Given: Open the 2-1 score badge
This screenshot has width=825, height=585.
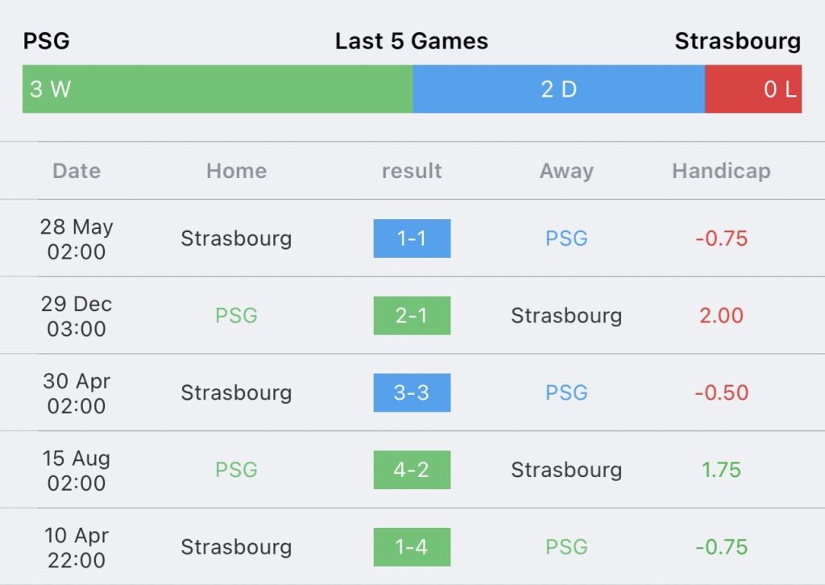Looking at the screenshot, I should (x=412, y=315).
